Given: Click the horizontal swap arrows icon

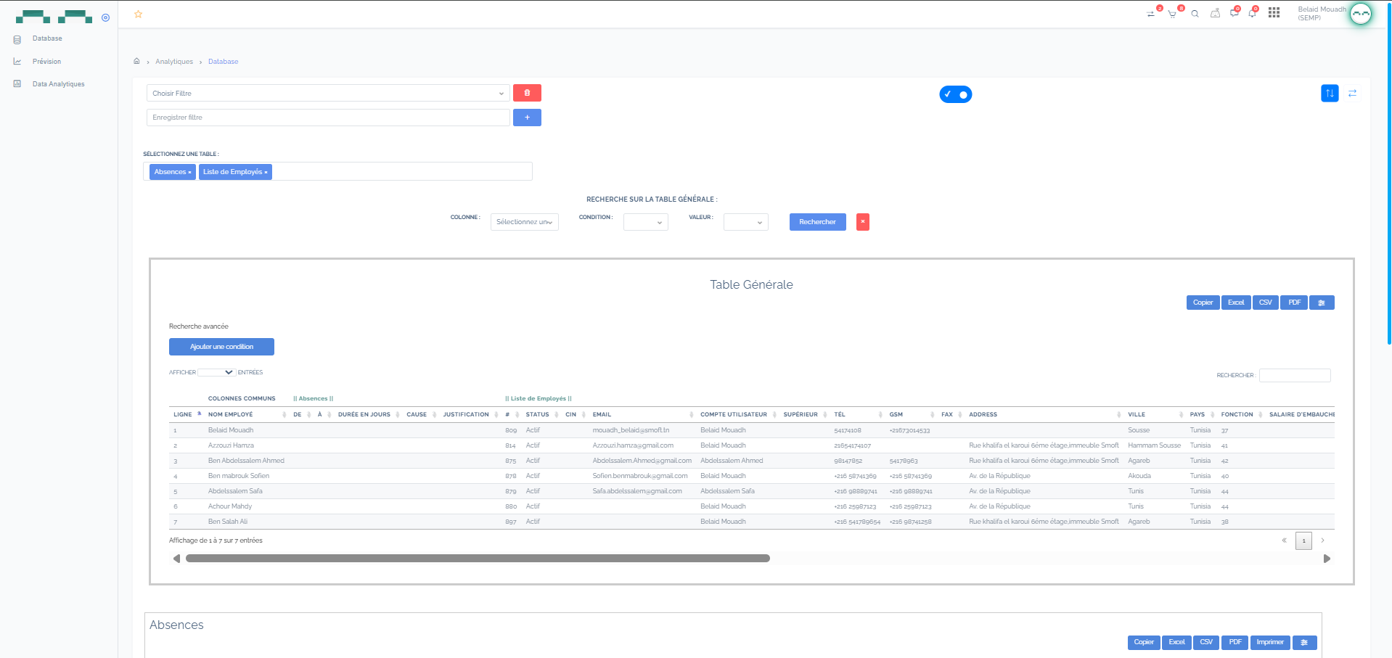Looking at the screenshot, I should click(1352, 93).
